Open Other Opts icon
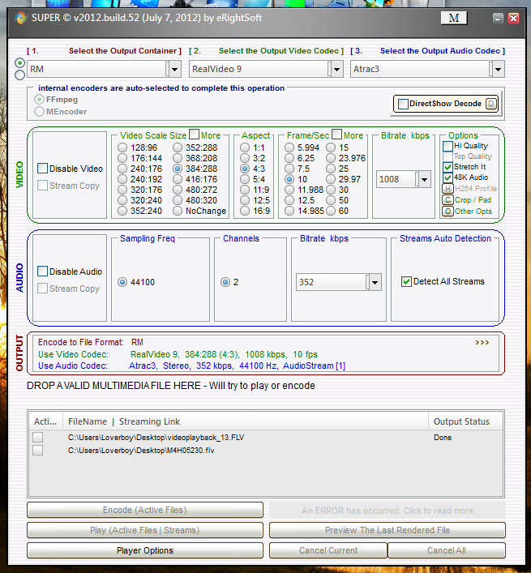This screenshot has width=531, height=573. [447, 212]
